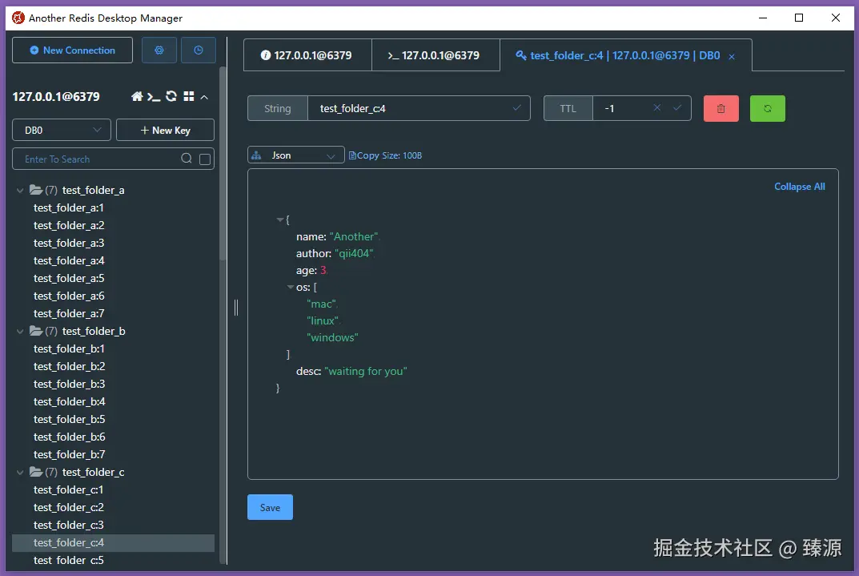Close the test_folder_c:4 tab
859x576 pixels.
pos(732,56)
